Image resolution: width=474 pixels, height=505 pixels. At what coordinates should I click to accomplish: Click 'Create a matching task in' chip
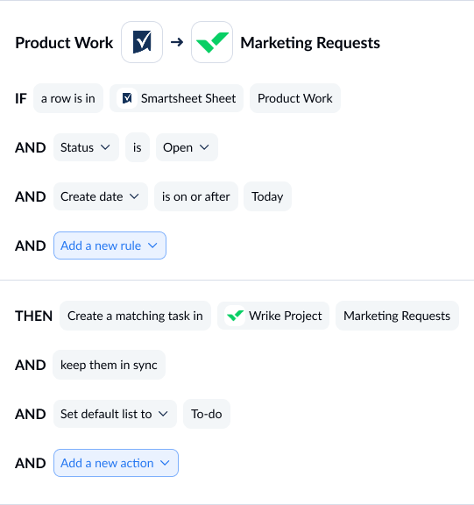pos(135,316)
